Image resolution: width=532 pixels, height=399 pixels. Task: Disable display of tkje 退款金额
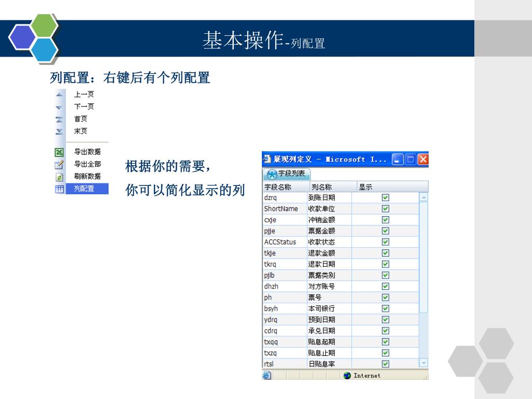pos(385,253)
